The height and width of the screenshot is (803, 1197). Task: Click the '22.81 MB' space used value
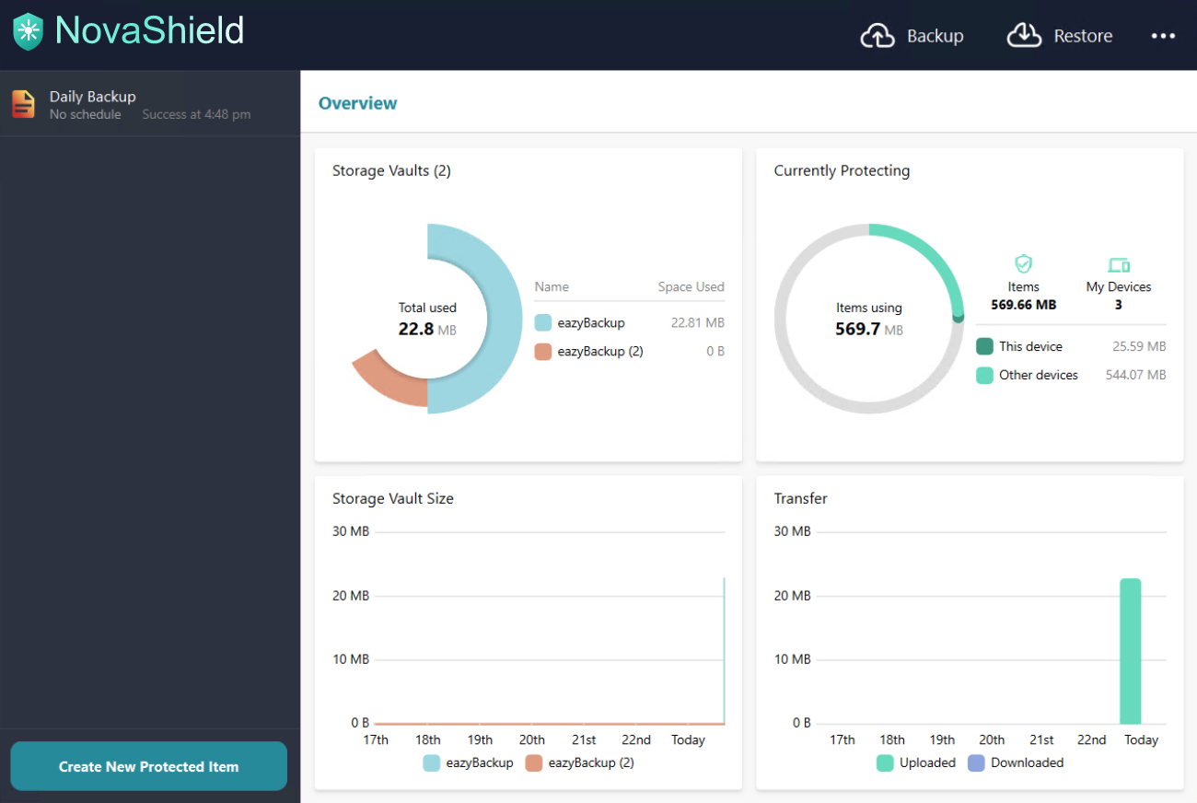[x=697, y=323]
